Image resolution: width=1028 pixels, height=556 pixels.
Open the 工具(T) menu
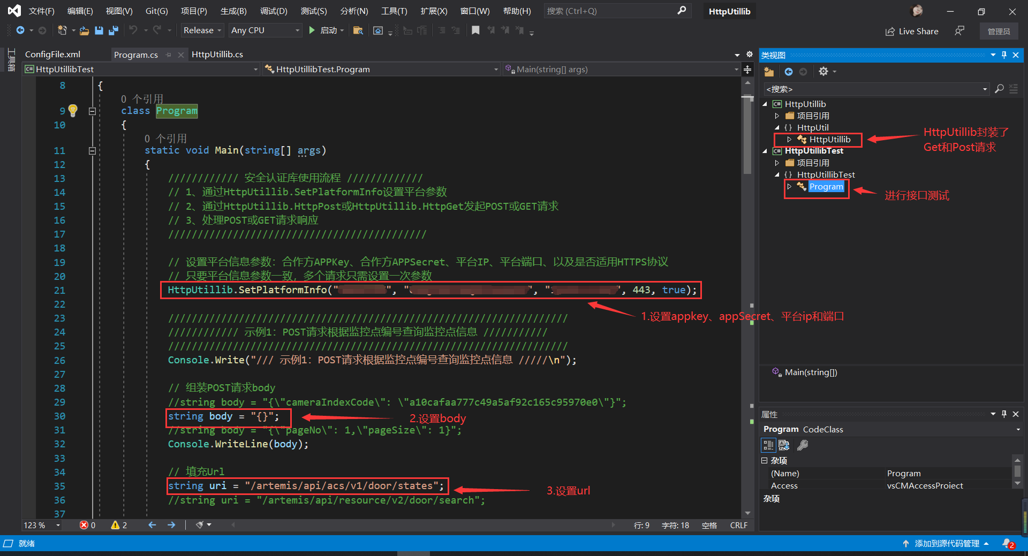[394, 11]
